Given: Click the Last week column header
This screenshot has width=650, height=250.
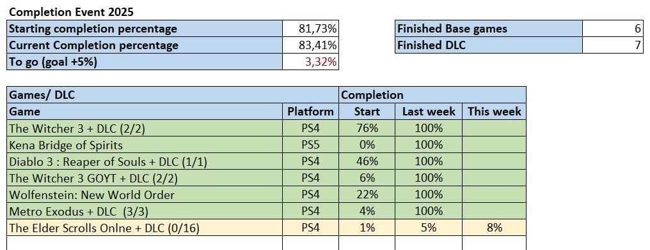Looking at the screenshot, I should [x=429, y=111].
